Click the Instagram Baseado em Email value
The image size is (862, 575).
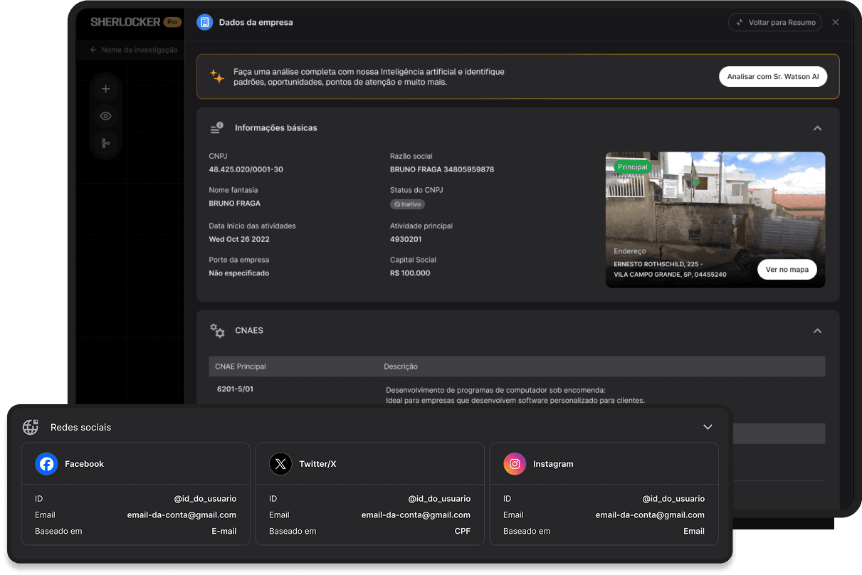point(694,532)
